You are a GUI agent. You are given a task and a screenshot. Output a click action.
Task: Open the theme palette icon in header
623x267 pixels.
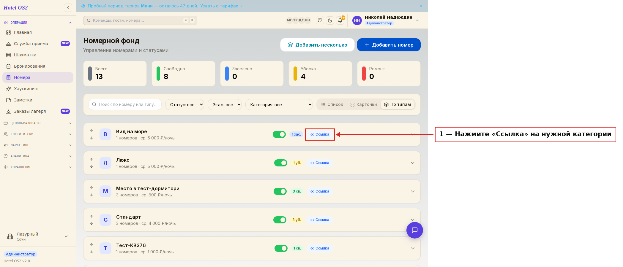[320, 20]
